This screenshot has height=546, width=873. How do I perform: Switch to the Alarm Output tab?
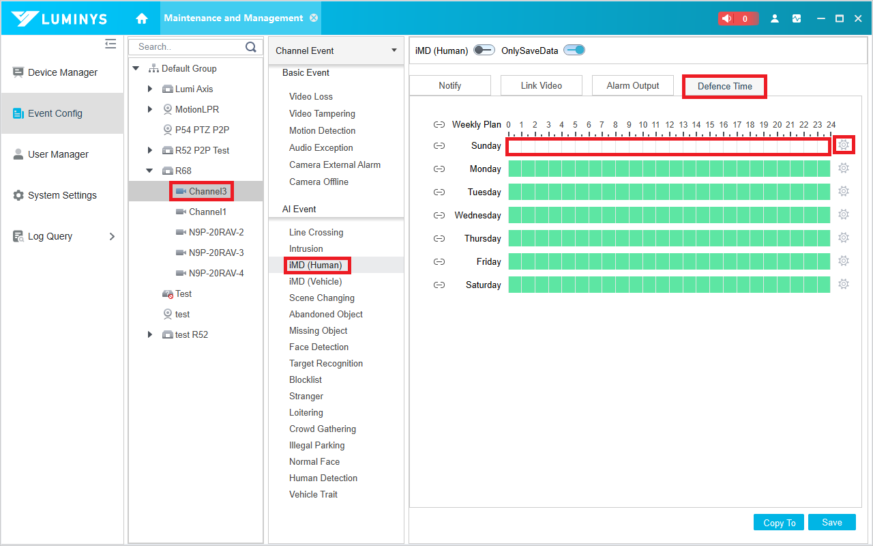[632, 86]
